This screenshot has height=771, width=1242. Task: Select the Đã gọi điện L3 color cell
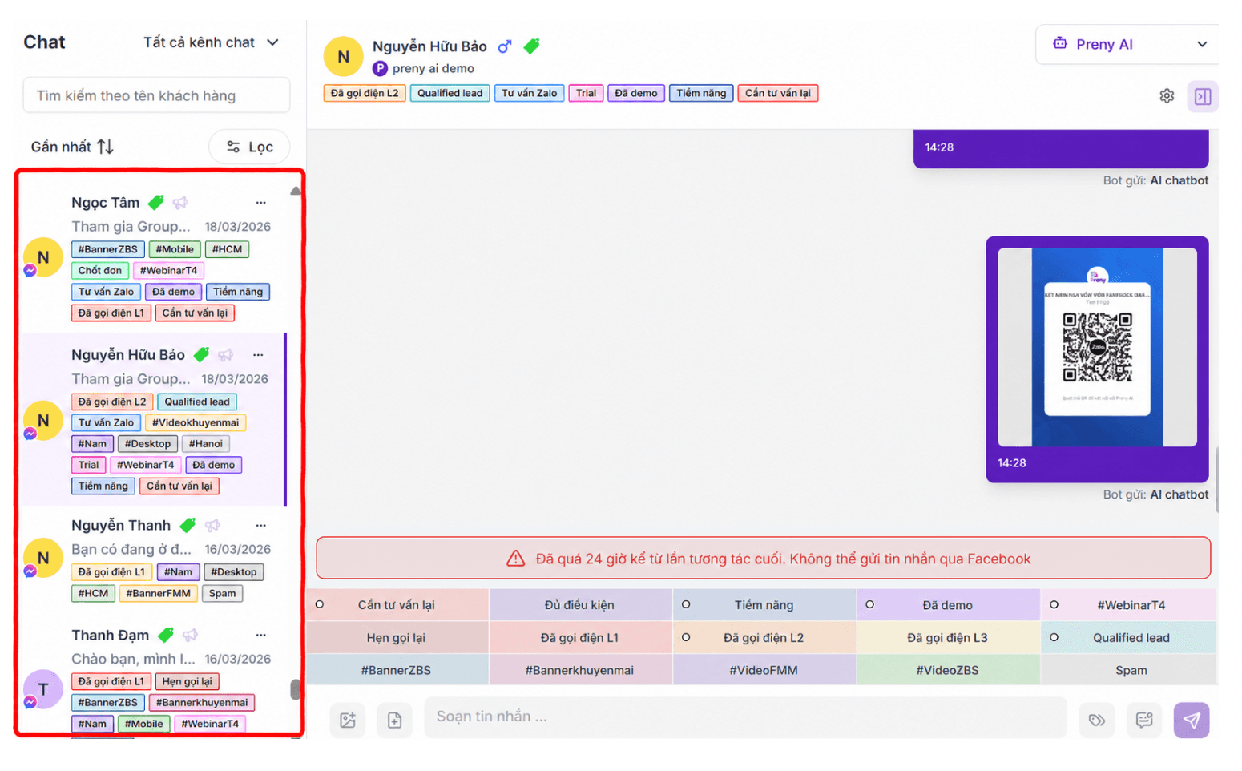pos(948,638)
